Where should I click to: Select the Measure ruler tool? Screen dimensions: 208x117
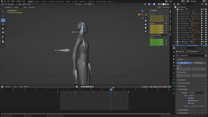[x=3, y=41]
